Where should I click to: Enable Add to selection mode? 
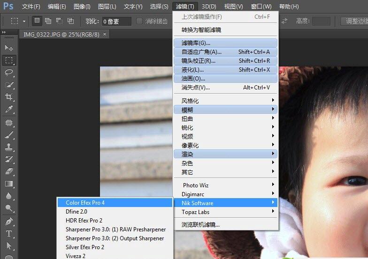pyautogui.click(x=48, y=21)
